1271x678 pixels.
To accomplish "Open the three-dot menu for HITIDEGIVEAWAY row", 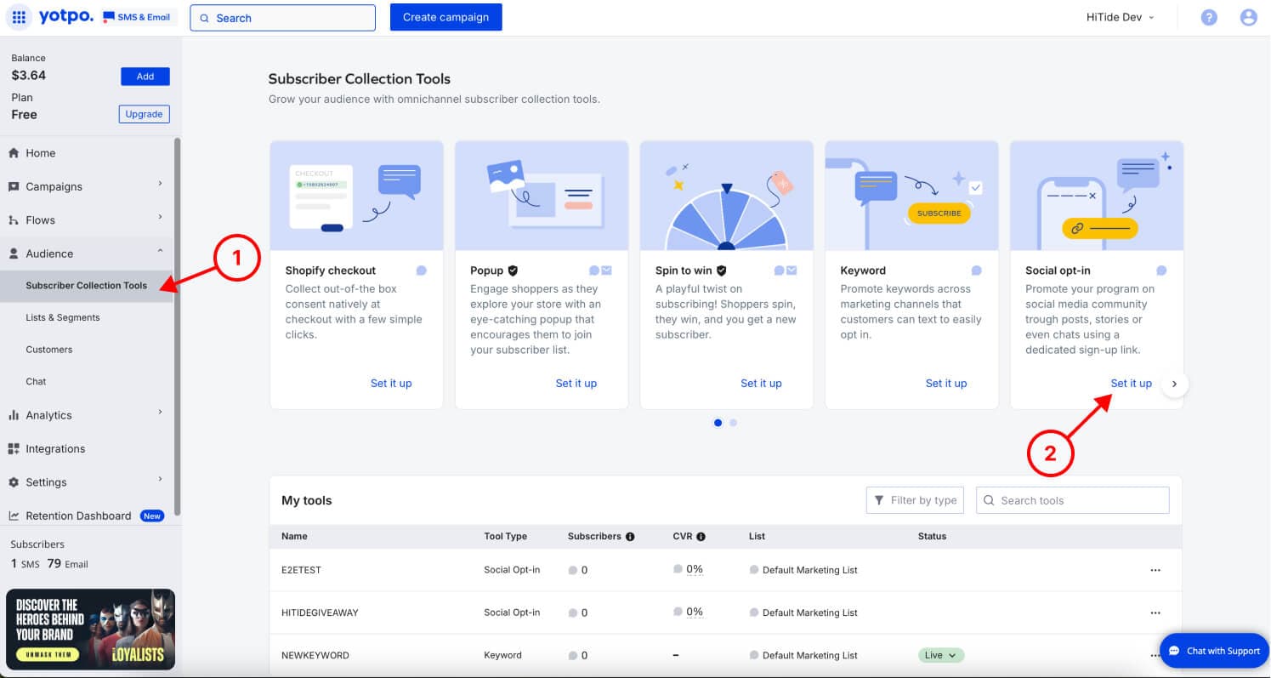I will [1155, 612].
